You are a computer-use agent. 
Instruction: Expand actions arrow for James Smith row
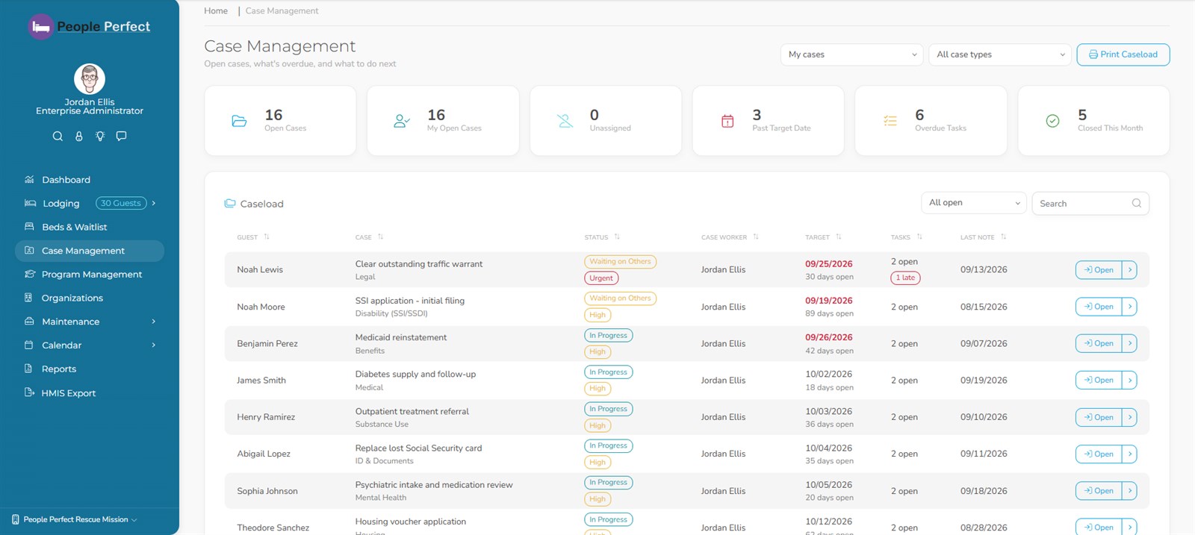click(x=1129, y=381)
